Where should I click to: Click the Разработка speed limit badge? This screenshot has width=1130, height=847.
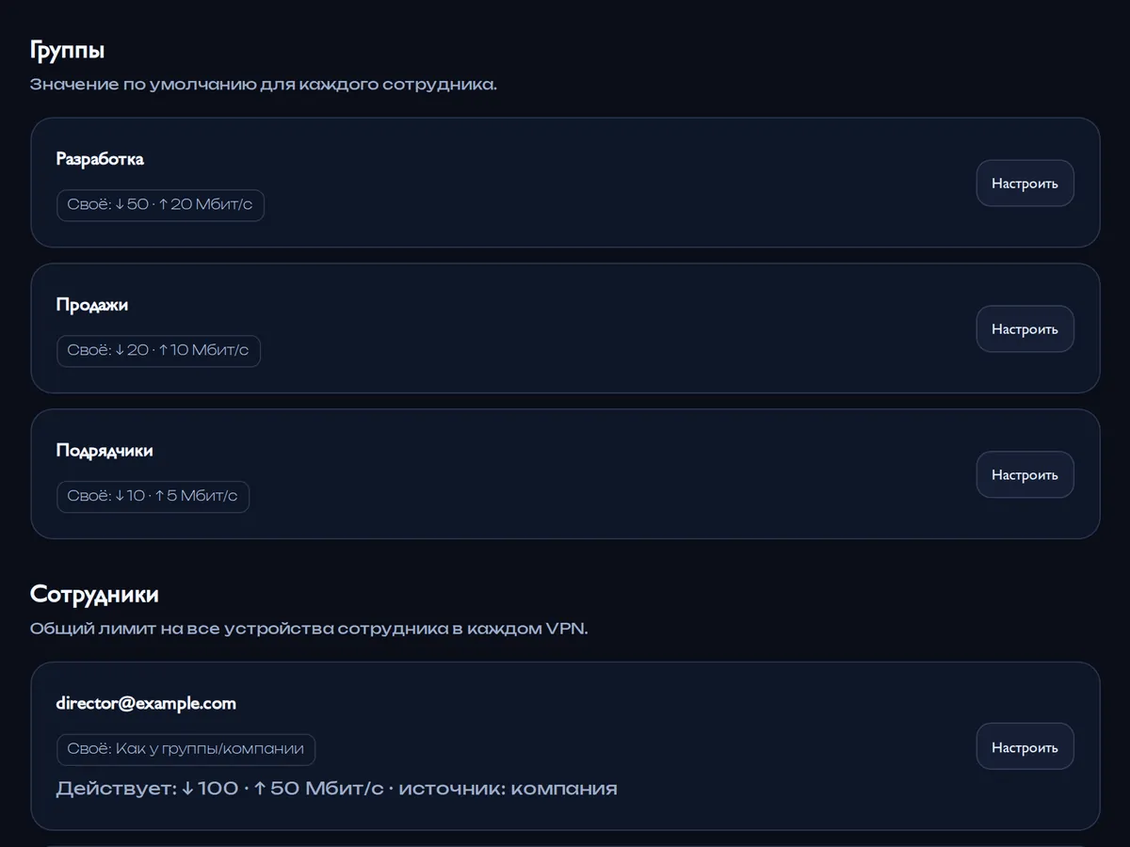coord(160,205)
